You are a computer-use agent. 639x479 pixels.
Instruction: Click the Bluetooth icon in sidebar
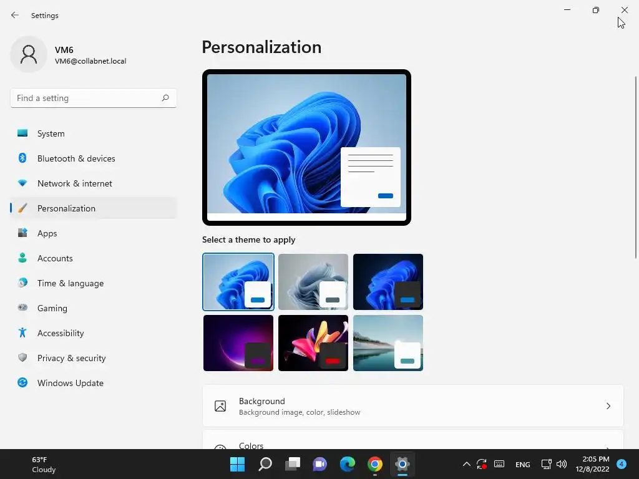point(22,158)
